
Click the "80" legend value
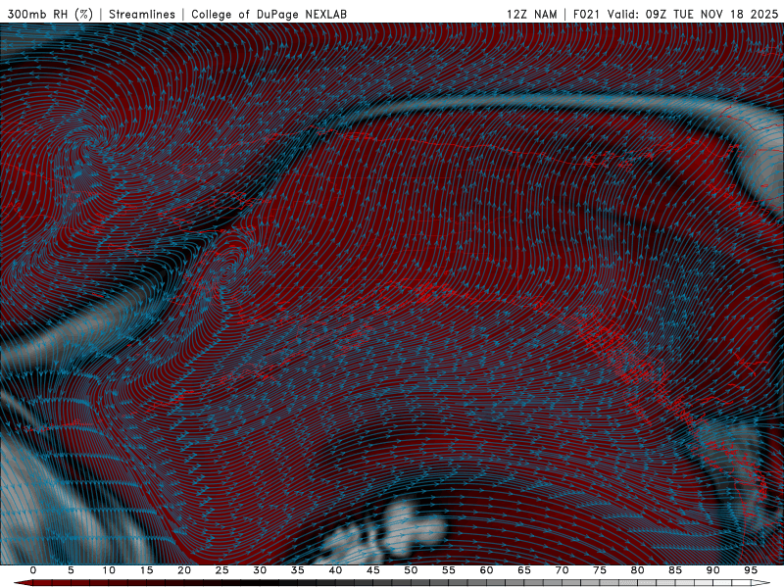637,570
